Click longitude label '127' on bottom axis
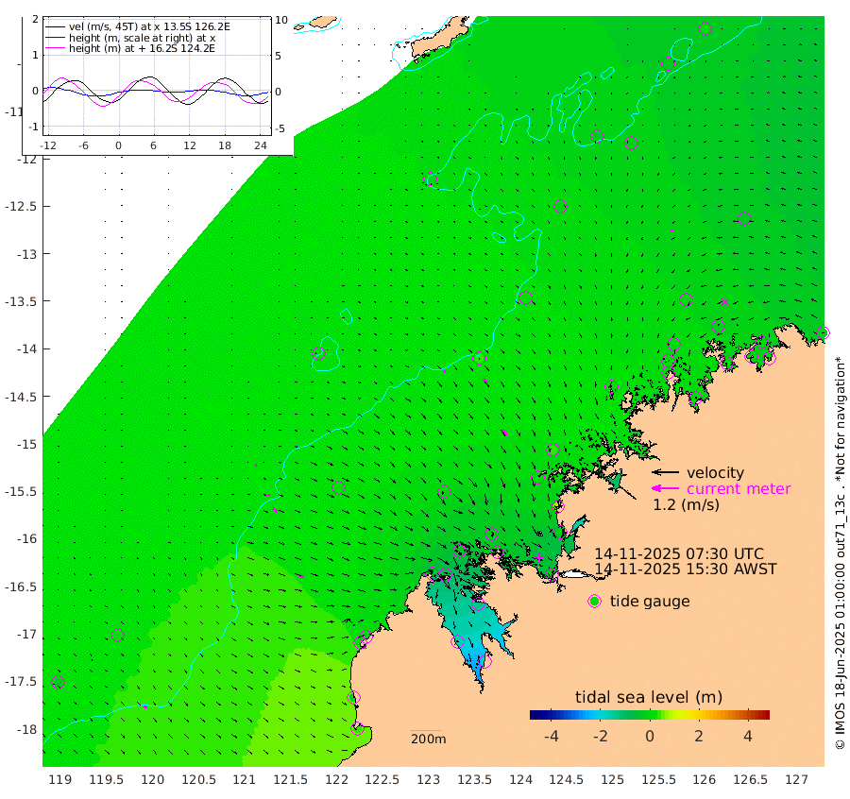 point(796,780)
